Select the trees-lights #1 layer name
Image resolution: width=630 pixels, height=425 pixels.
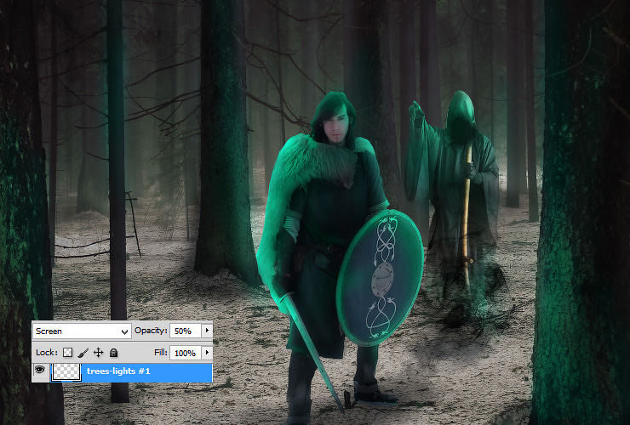point(118,371)
